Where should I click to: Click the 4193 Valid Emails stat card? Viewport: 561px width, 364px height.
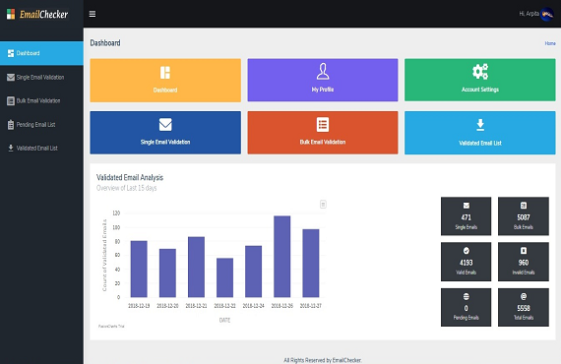tap(466, 262)
